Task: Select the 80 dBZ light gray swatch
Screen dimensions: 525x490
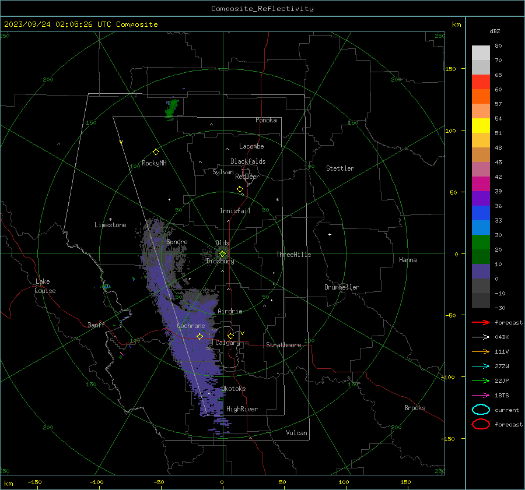Action: [481, 52]
